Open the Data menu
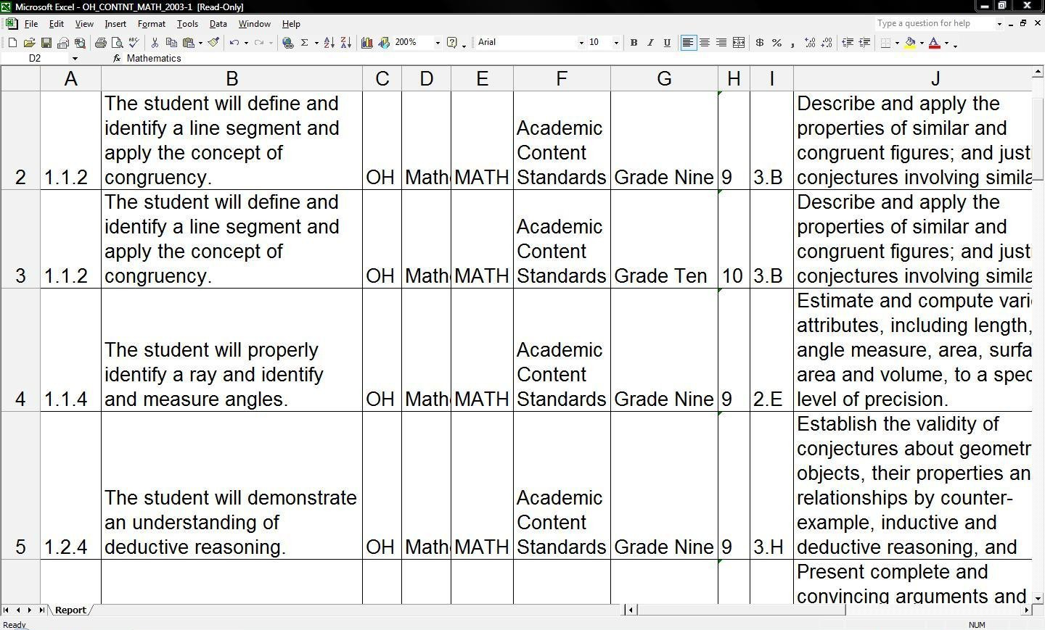 (x=218, y=24)
